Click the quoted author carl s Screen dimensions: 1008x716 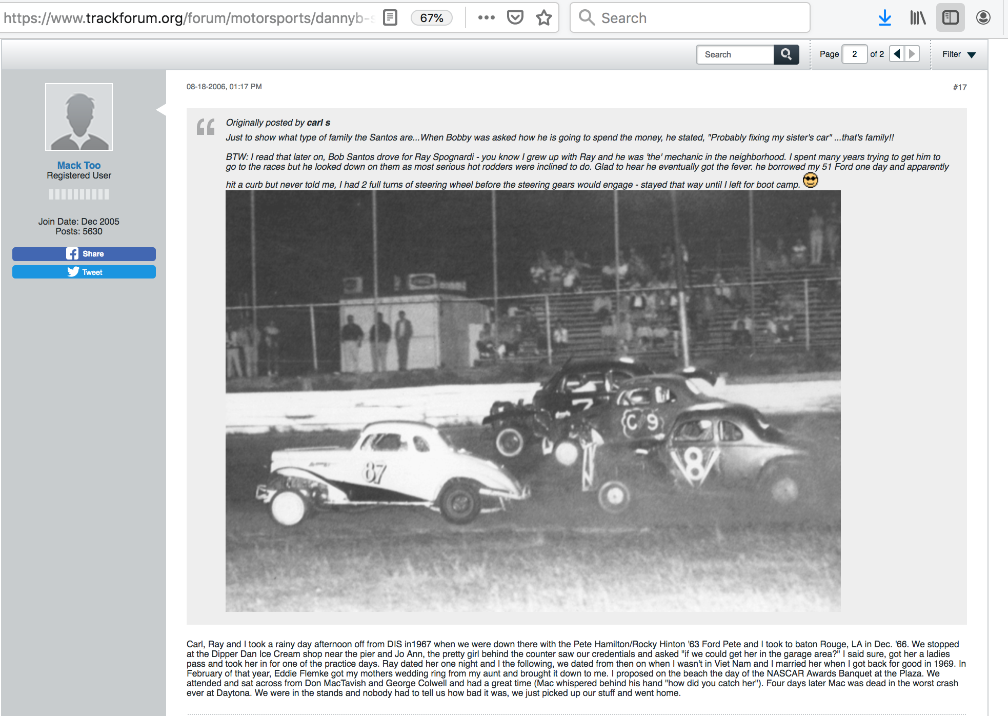click(x=318, y=123)
